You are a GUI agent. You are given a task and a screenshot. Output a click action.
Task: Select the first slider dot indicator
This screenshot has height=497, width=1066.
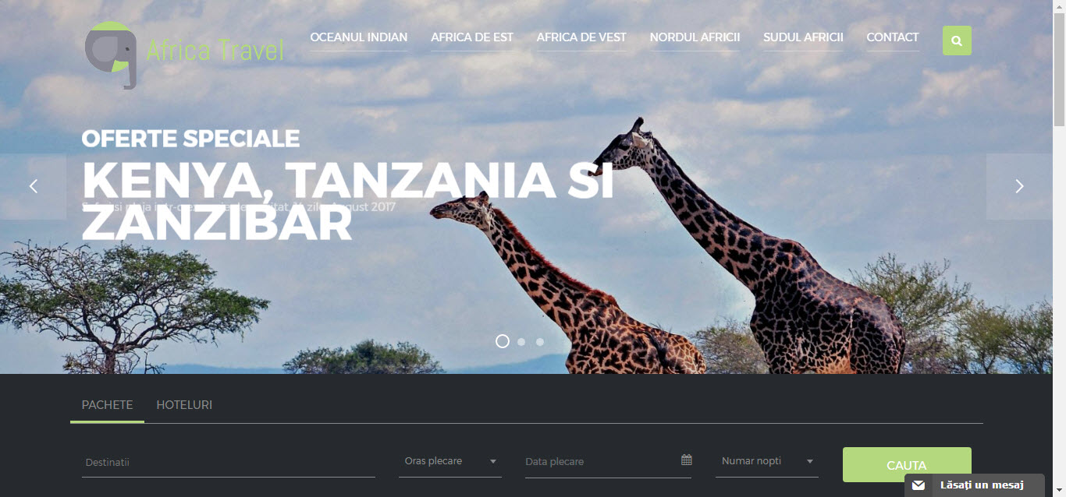(x=503, y=341)
